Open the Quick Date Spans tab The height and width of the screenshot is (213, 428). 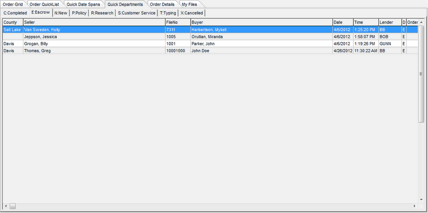click(x=83, y=4)
